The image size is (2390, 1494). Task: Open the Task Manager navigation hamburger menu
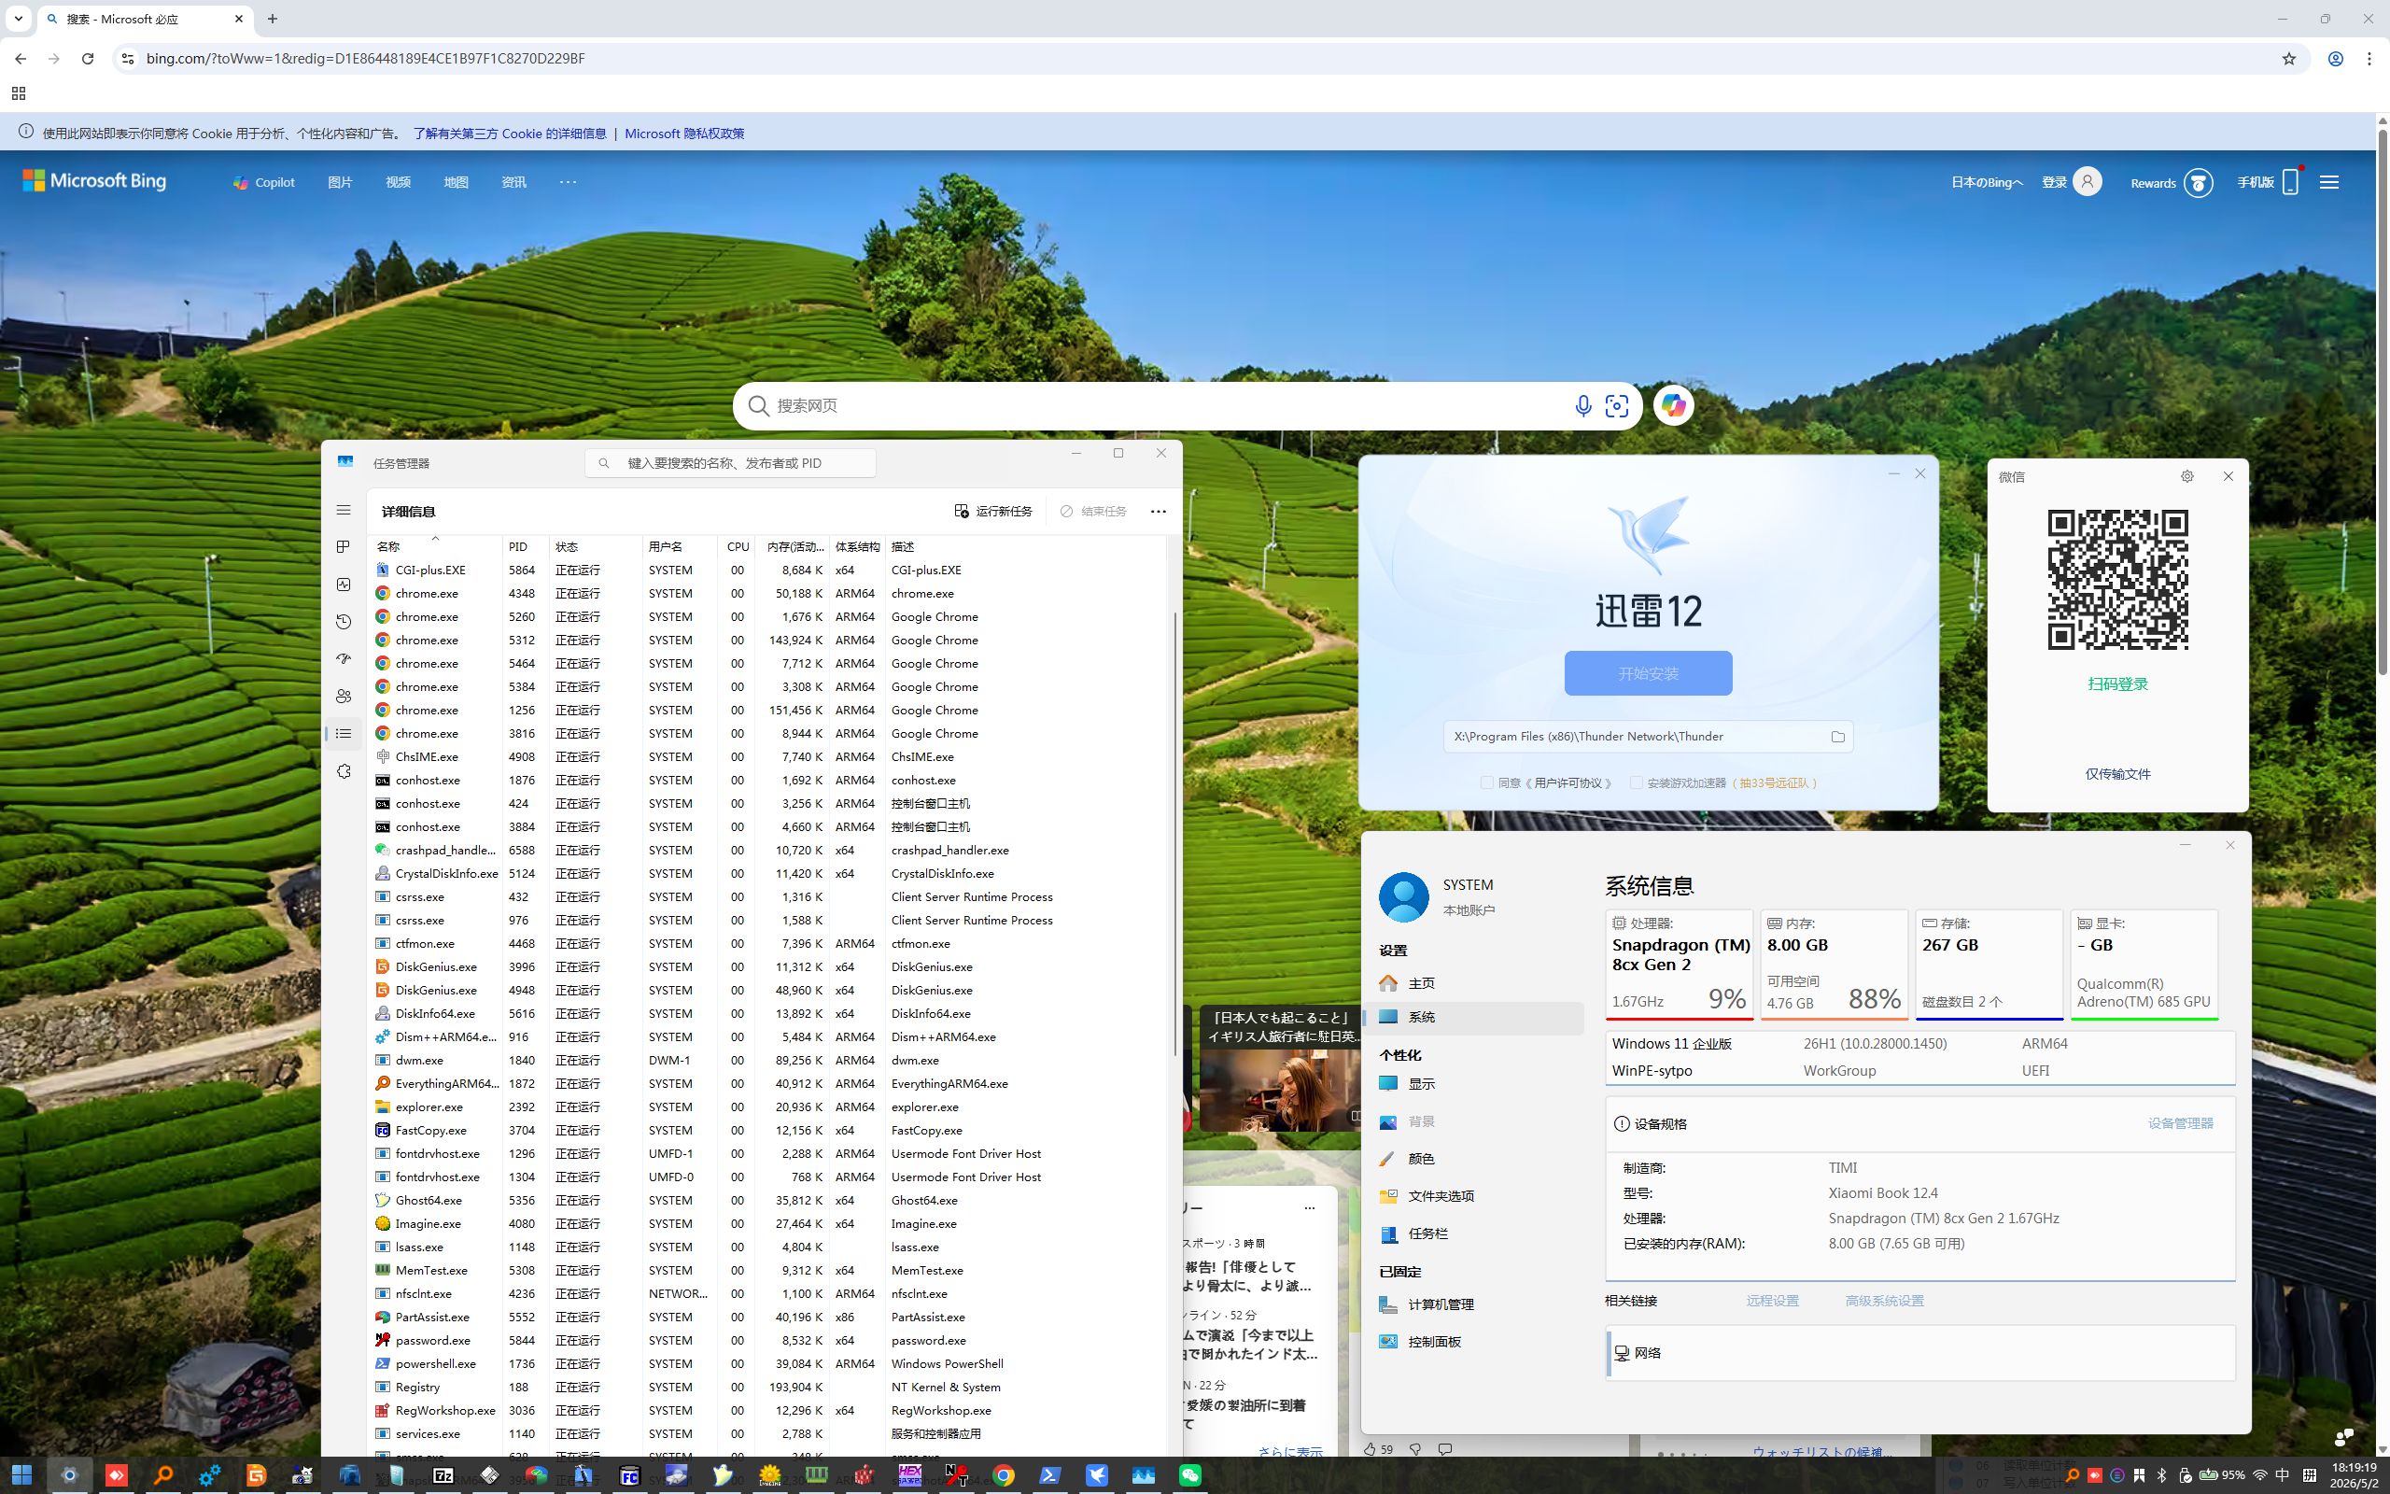[x=343, y=511]
